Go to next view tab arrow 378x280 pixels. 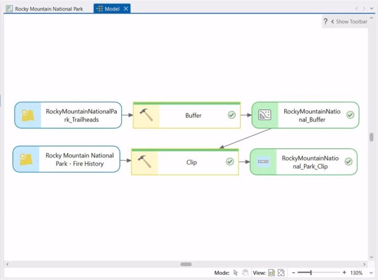click(x=364, y=9)
